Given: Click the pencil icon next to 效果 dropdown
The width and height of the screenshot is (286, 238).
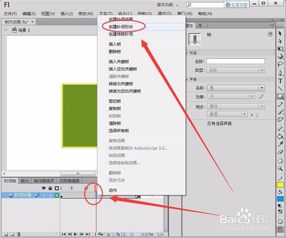Looking at the screenshot, I should click(261, 96).
